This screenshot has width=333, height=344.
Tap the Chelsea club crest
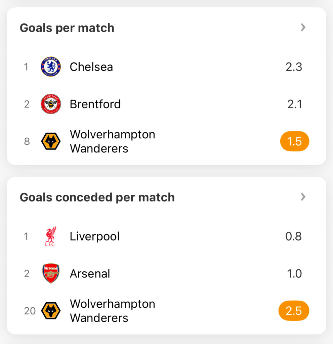click(51, 67)
